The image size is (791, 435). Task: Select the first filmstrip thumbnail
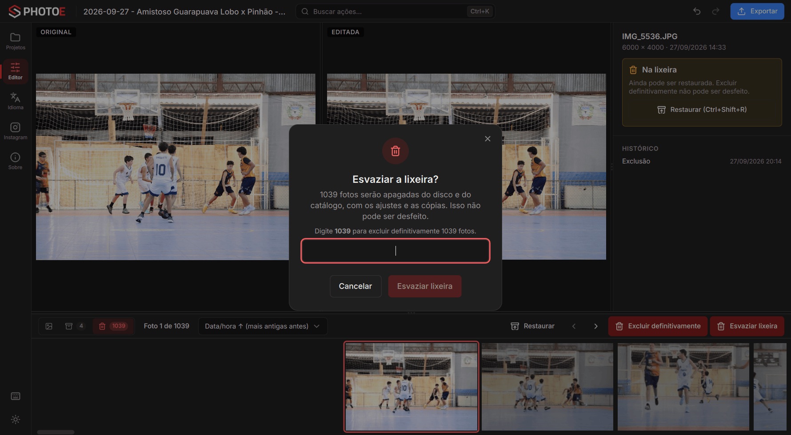(411, 387)
